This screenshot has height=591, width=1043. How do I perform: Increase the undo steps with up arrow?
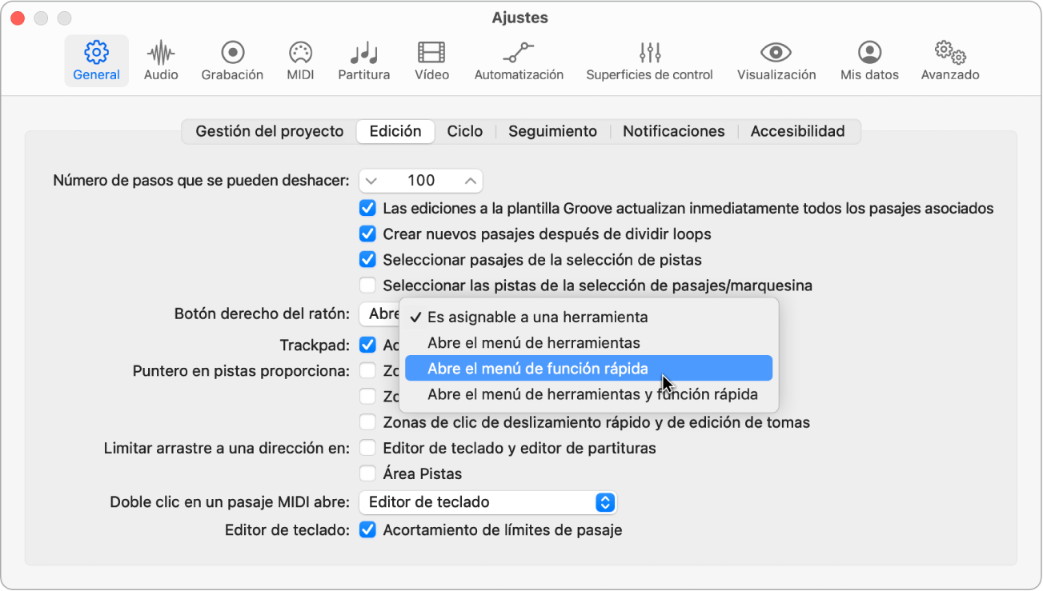[x=471, y=181]
